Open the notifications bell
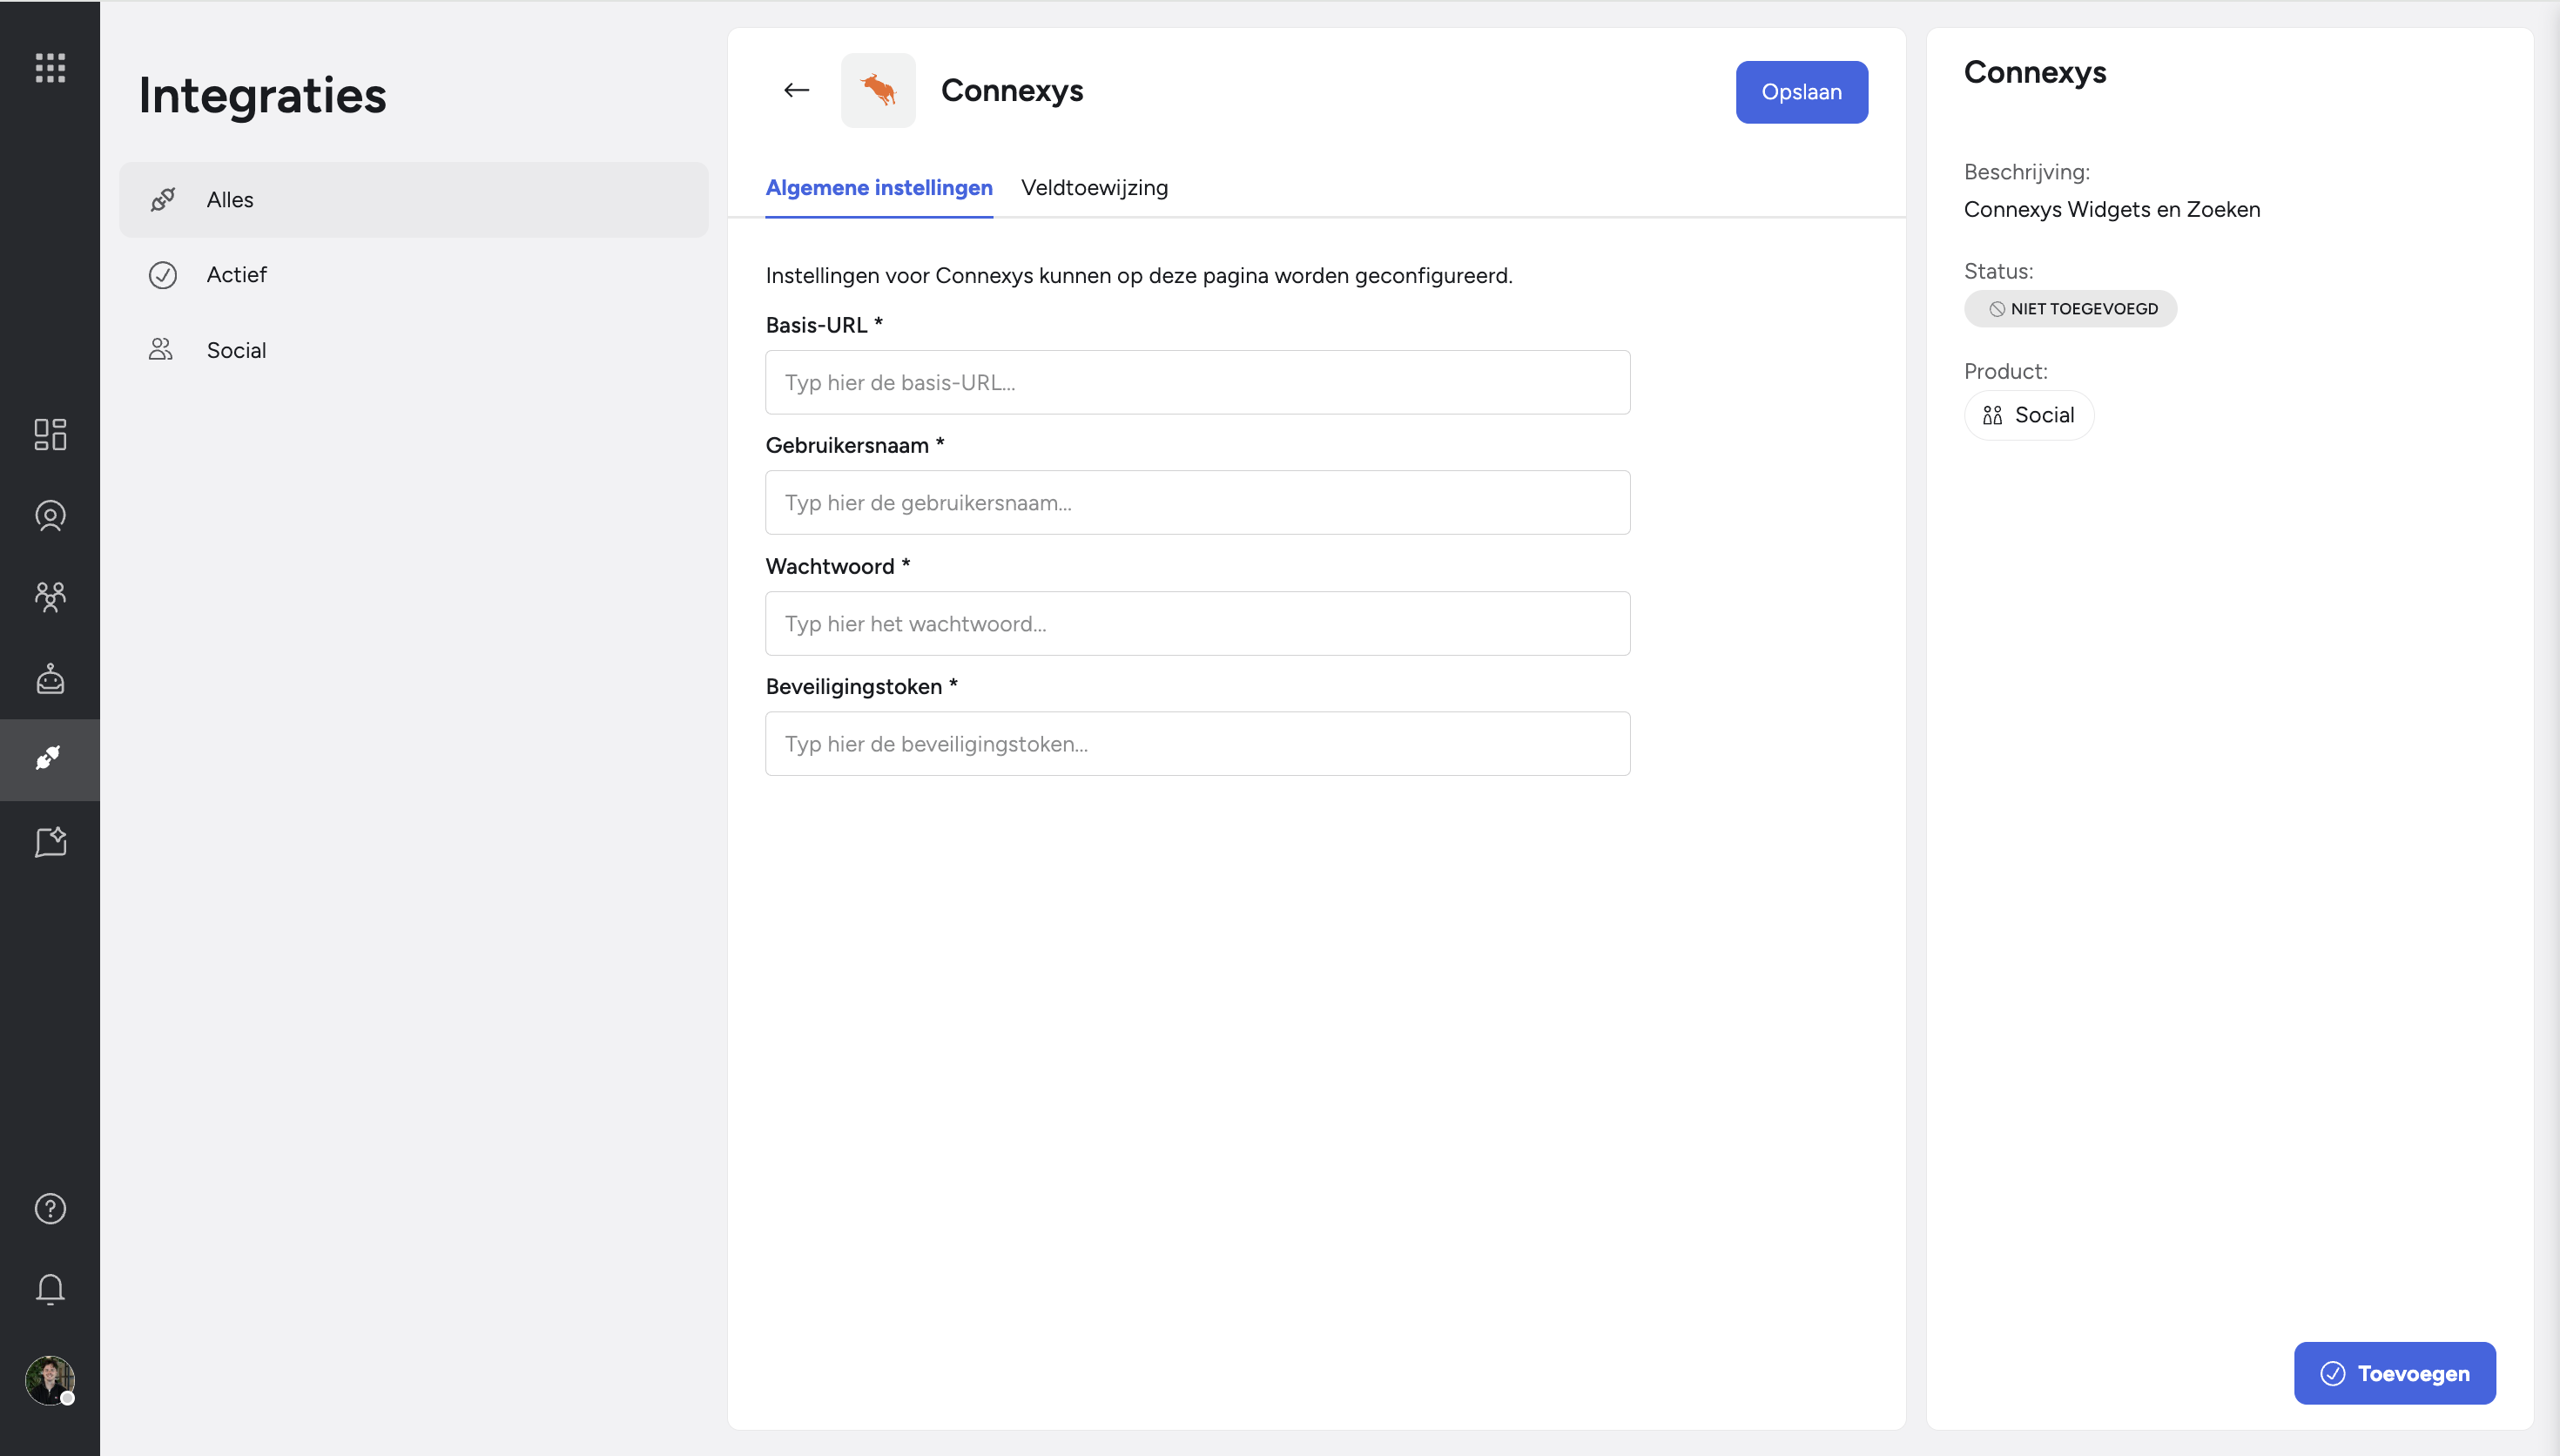Viewport: 2560px width, 1456px height. pyautogui.click(x=50, y=1290)
